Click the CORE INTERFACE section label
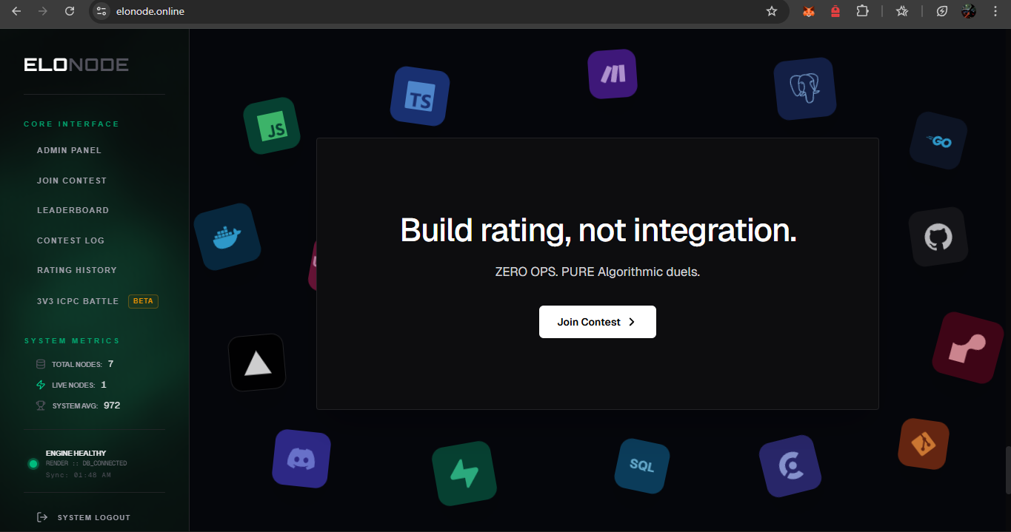The image size is (1011, 532). point(71,124)
